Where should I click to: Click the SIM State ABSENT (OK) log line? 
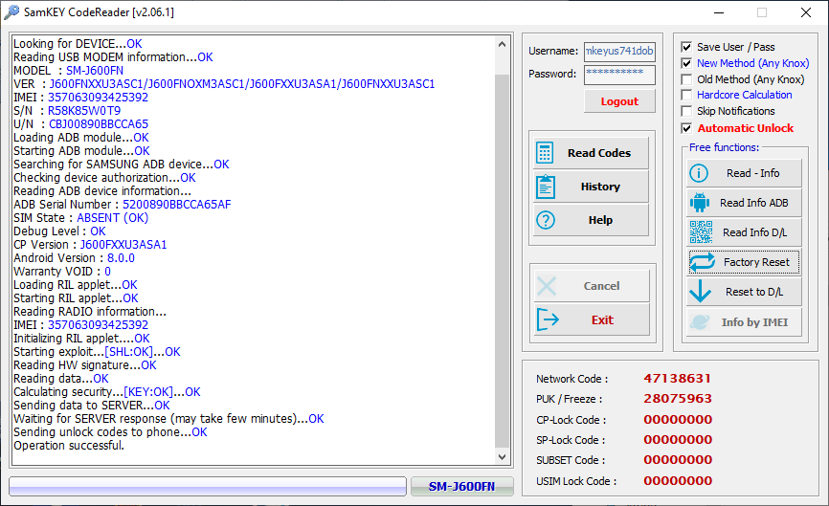pos(81,218)
